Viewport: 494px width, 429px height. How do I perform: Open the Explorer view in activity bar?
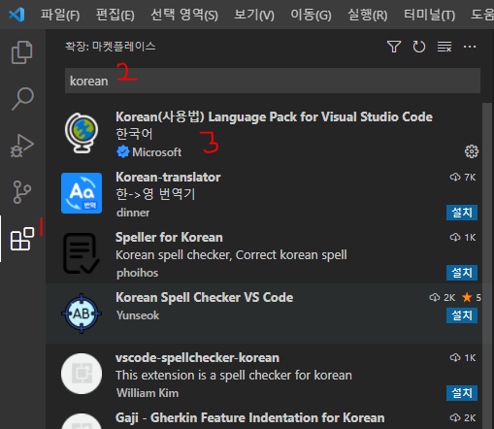22,52
